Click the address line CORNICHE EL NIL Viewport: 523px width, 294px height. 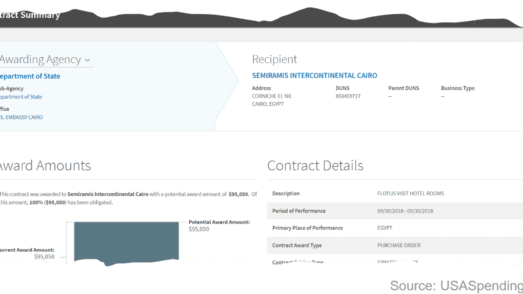coord(272,96)
